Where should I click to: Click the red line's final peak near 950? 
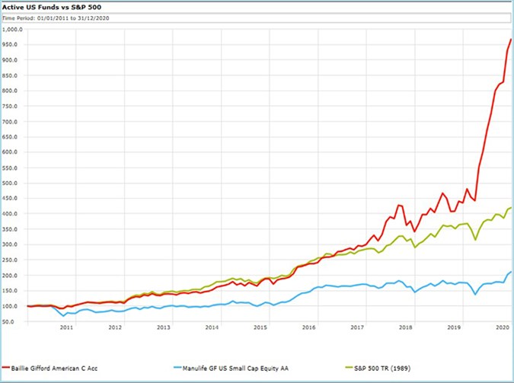(x=510, y=39)
